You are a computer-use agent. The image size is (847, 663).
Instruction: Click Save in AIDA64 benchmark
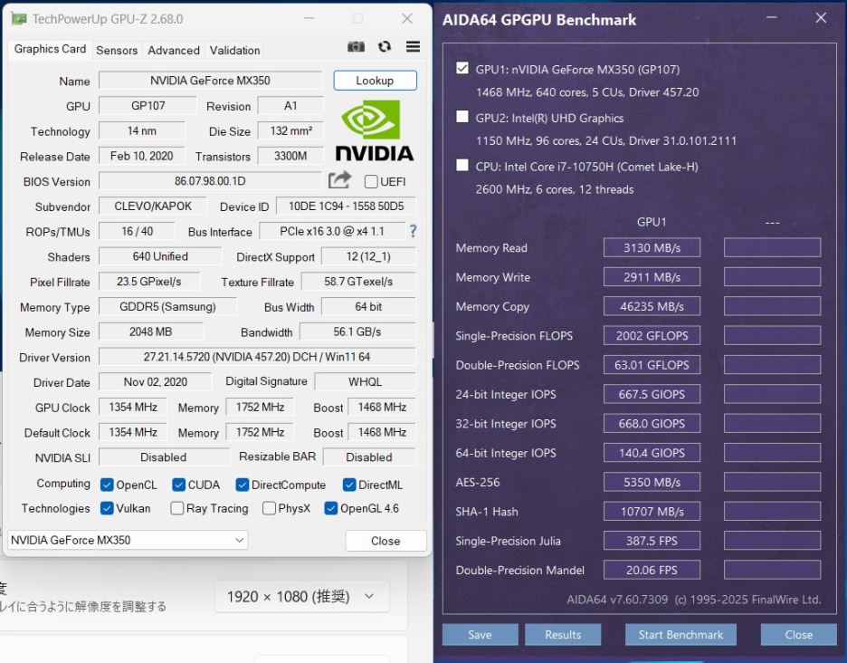point(480,634)
